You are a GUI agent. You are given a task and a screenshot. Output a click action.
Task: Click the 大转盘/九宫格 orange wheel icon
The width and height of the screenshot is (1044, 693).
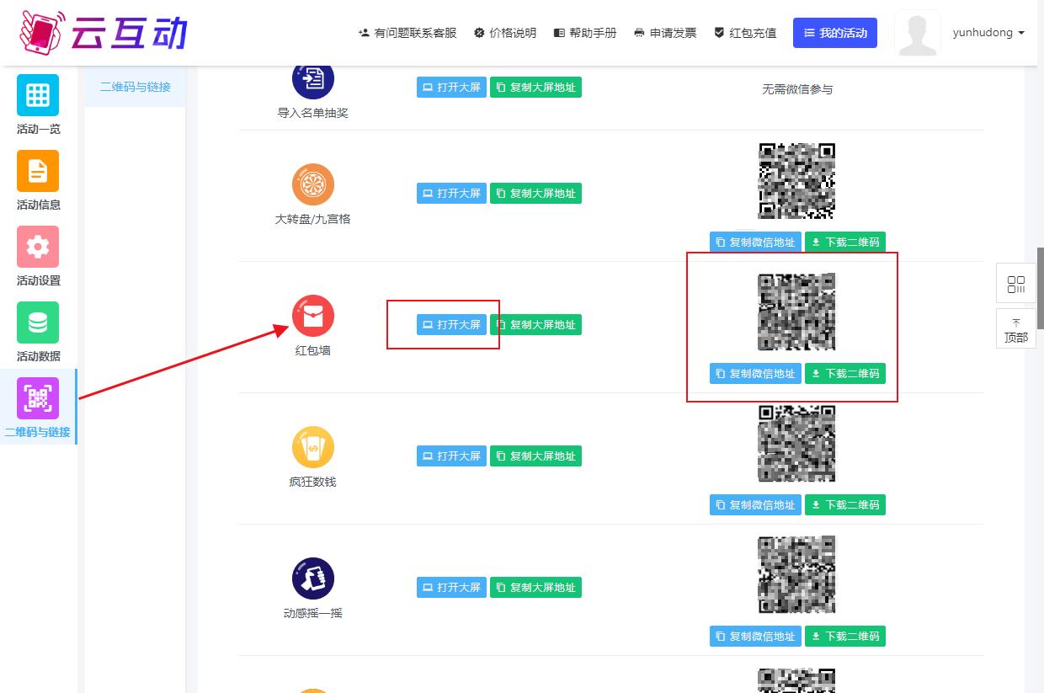point(313,184)
